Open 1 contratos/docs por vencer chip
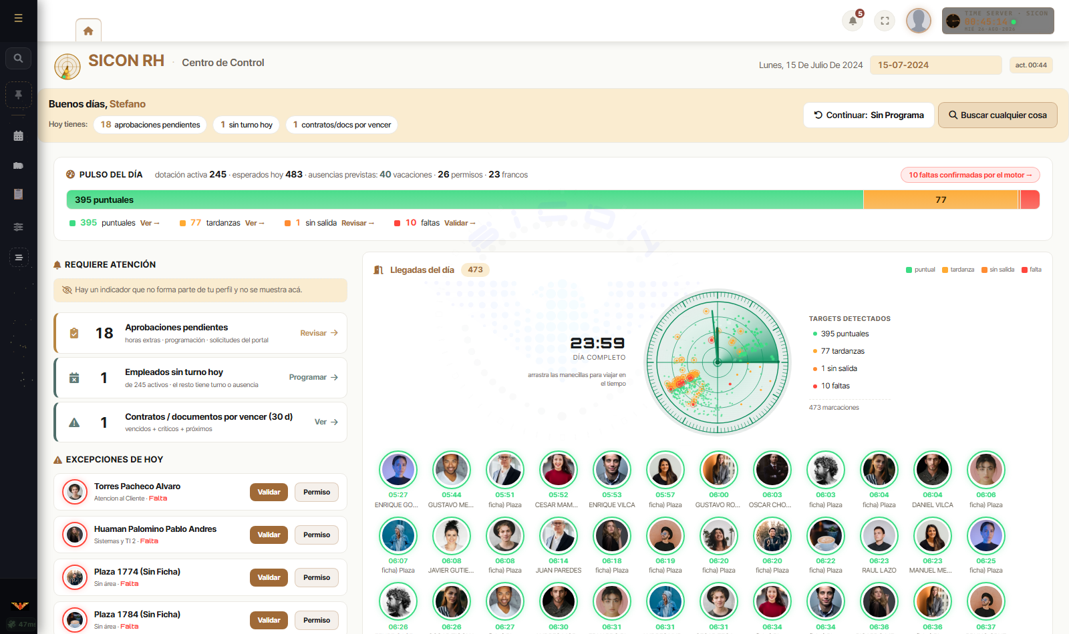The height and width of the screenshot is (634, 1069). click(x=342, y=125)
